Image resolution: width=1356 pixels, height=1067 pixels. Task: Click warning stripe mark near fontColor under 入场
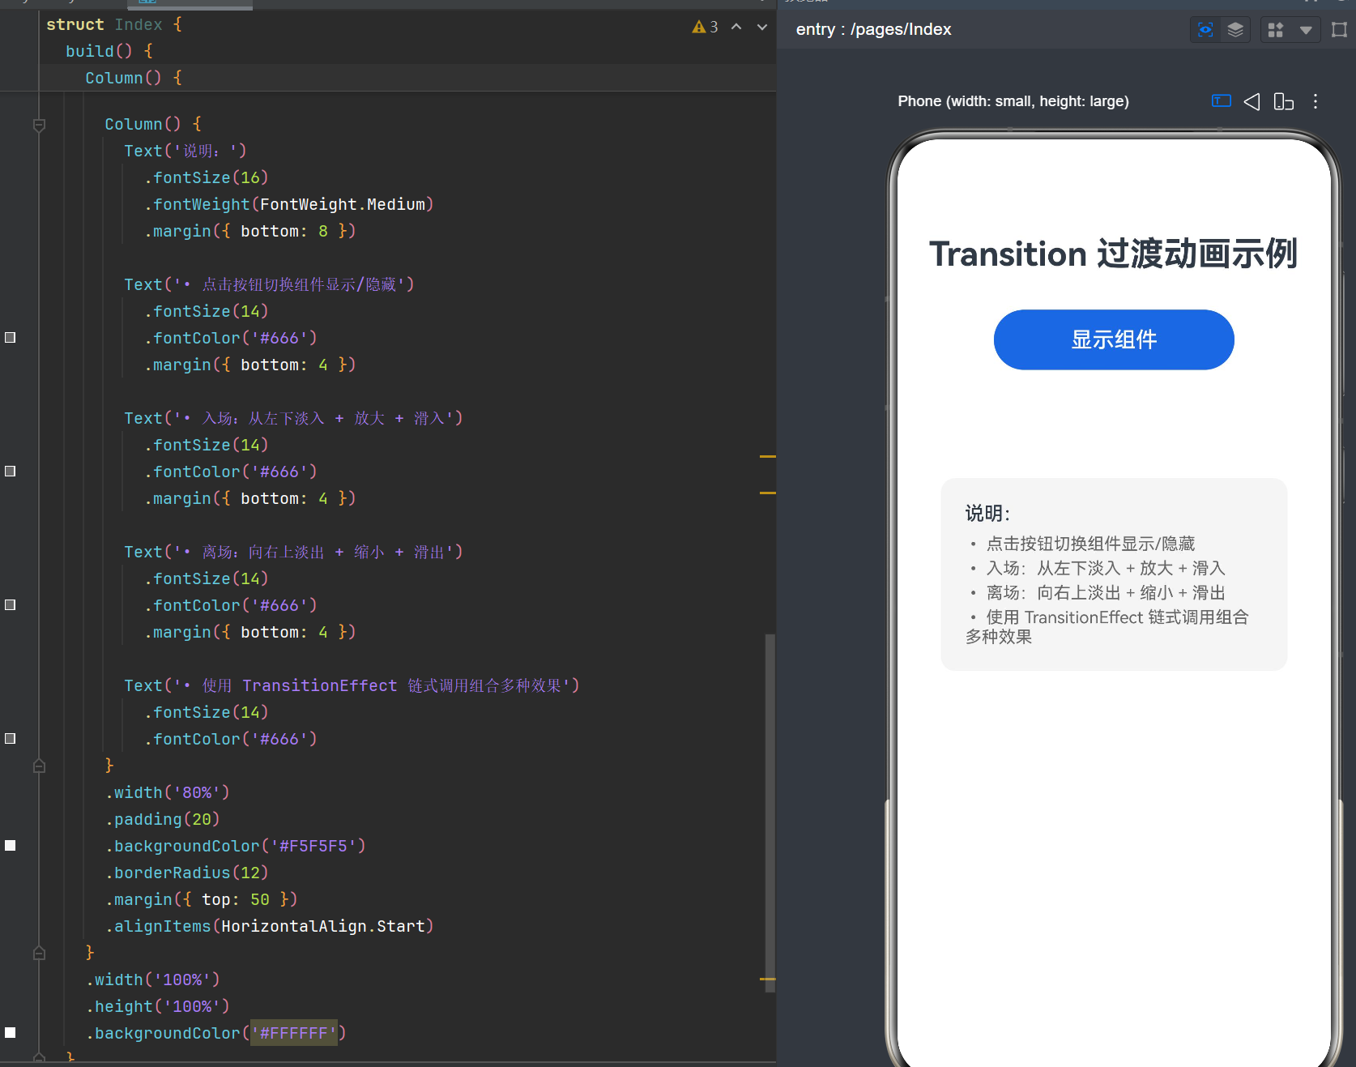[767, 493]
